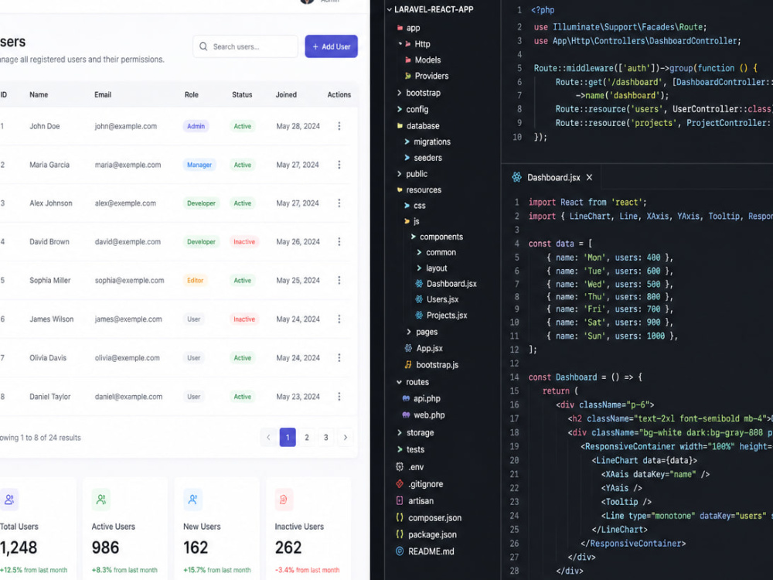The height and width of the screenshot is (580, 773).
Task: Open the .env file
Action: pyautogui.click(x=410, y=466)
